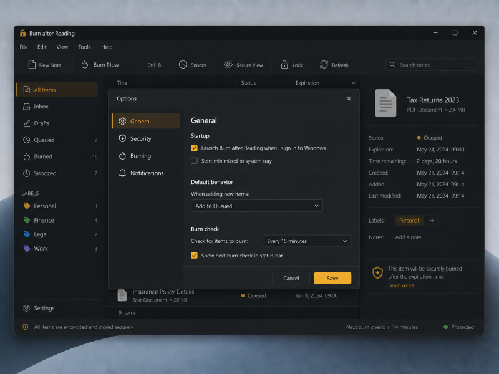Click the Security shield icon in Options
This screenshot has height=374, width=499.
122,138
